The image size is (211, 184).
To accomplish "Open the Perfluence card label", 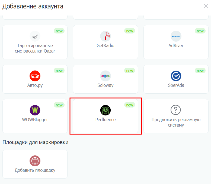I will pyautogui.click(x=105, y=119).
